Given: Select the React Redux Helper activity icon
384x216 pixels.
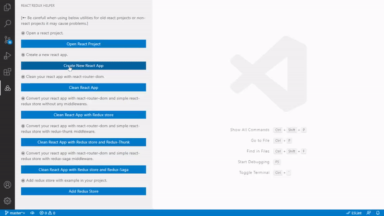Looking at the screenshot, I should [x=7, y=88].
